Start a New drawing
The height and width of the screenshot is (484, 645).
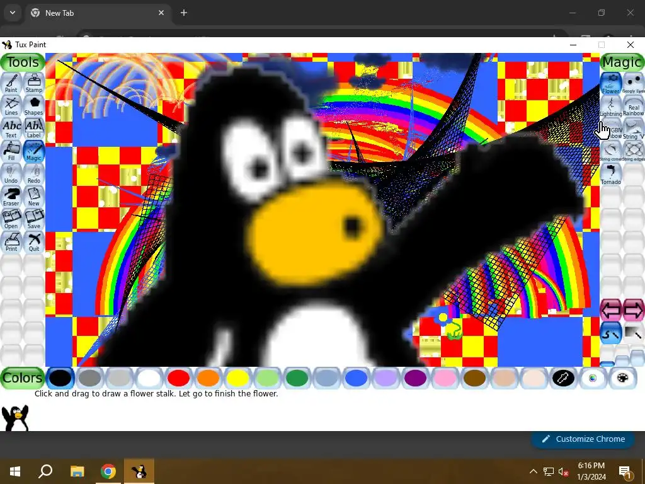tap(34, 197)
